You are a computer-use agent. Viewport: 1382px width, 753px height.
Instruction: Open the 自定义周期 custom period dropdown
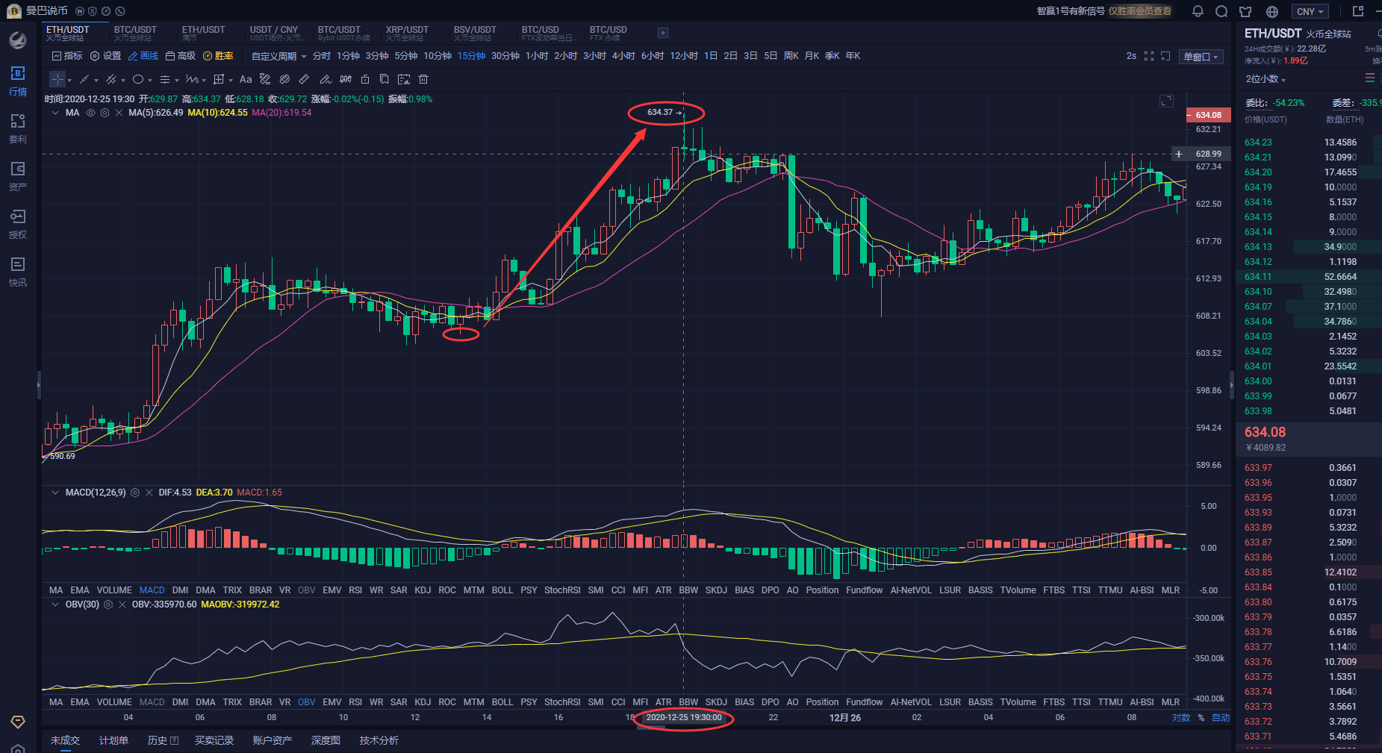pyautogui.click(x=279, y=56)
